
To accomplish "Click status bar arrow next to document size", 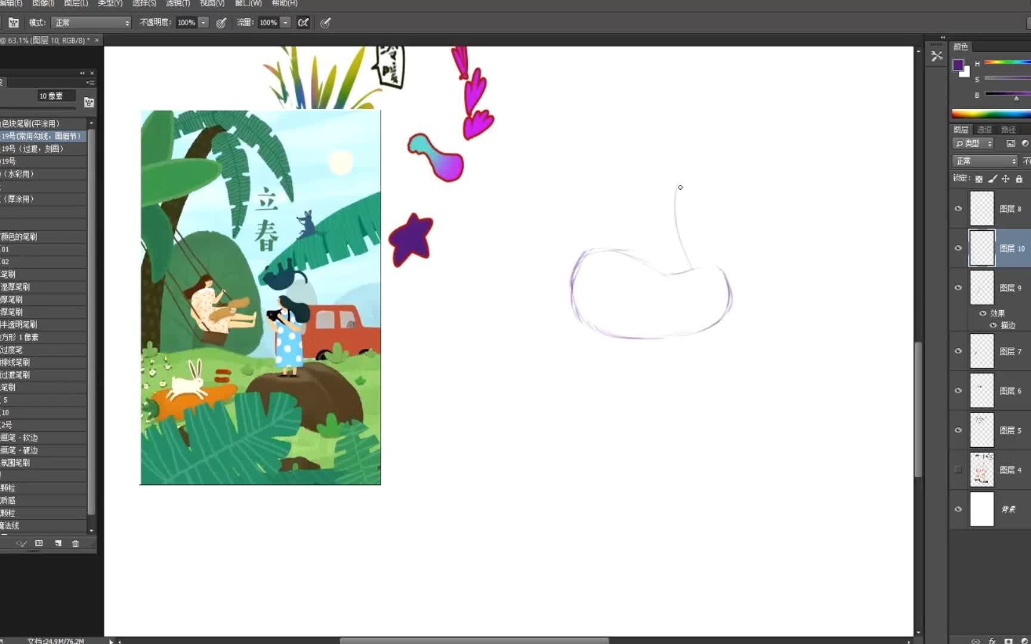I will coord(111,641).
